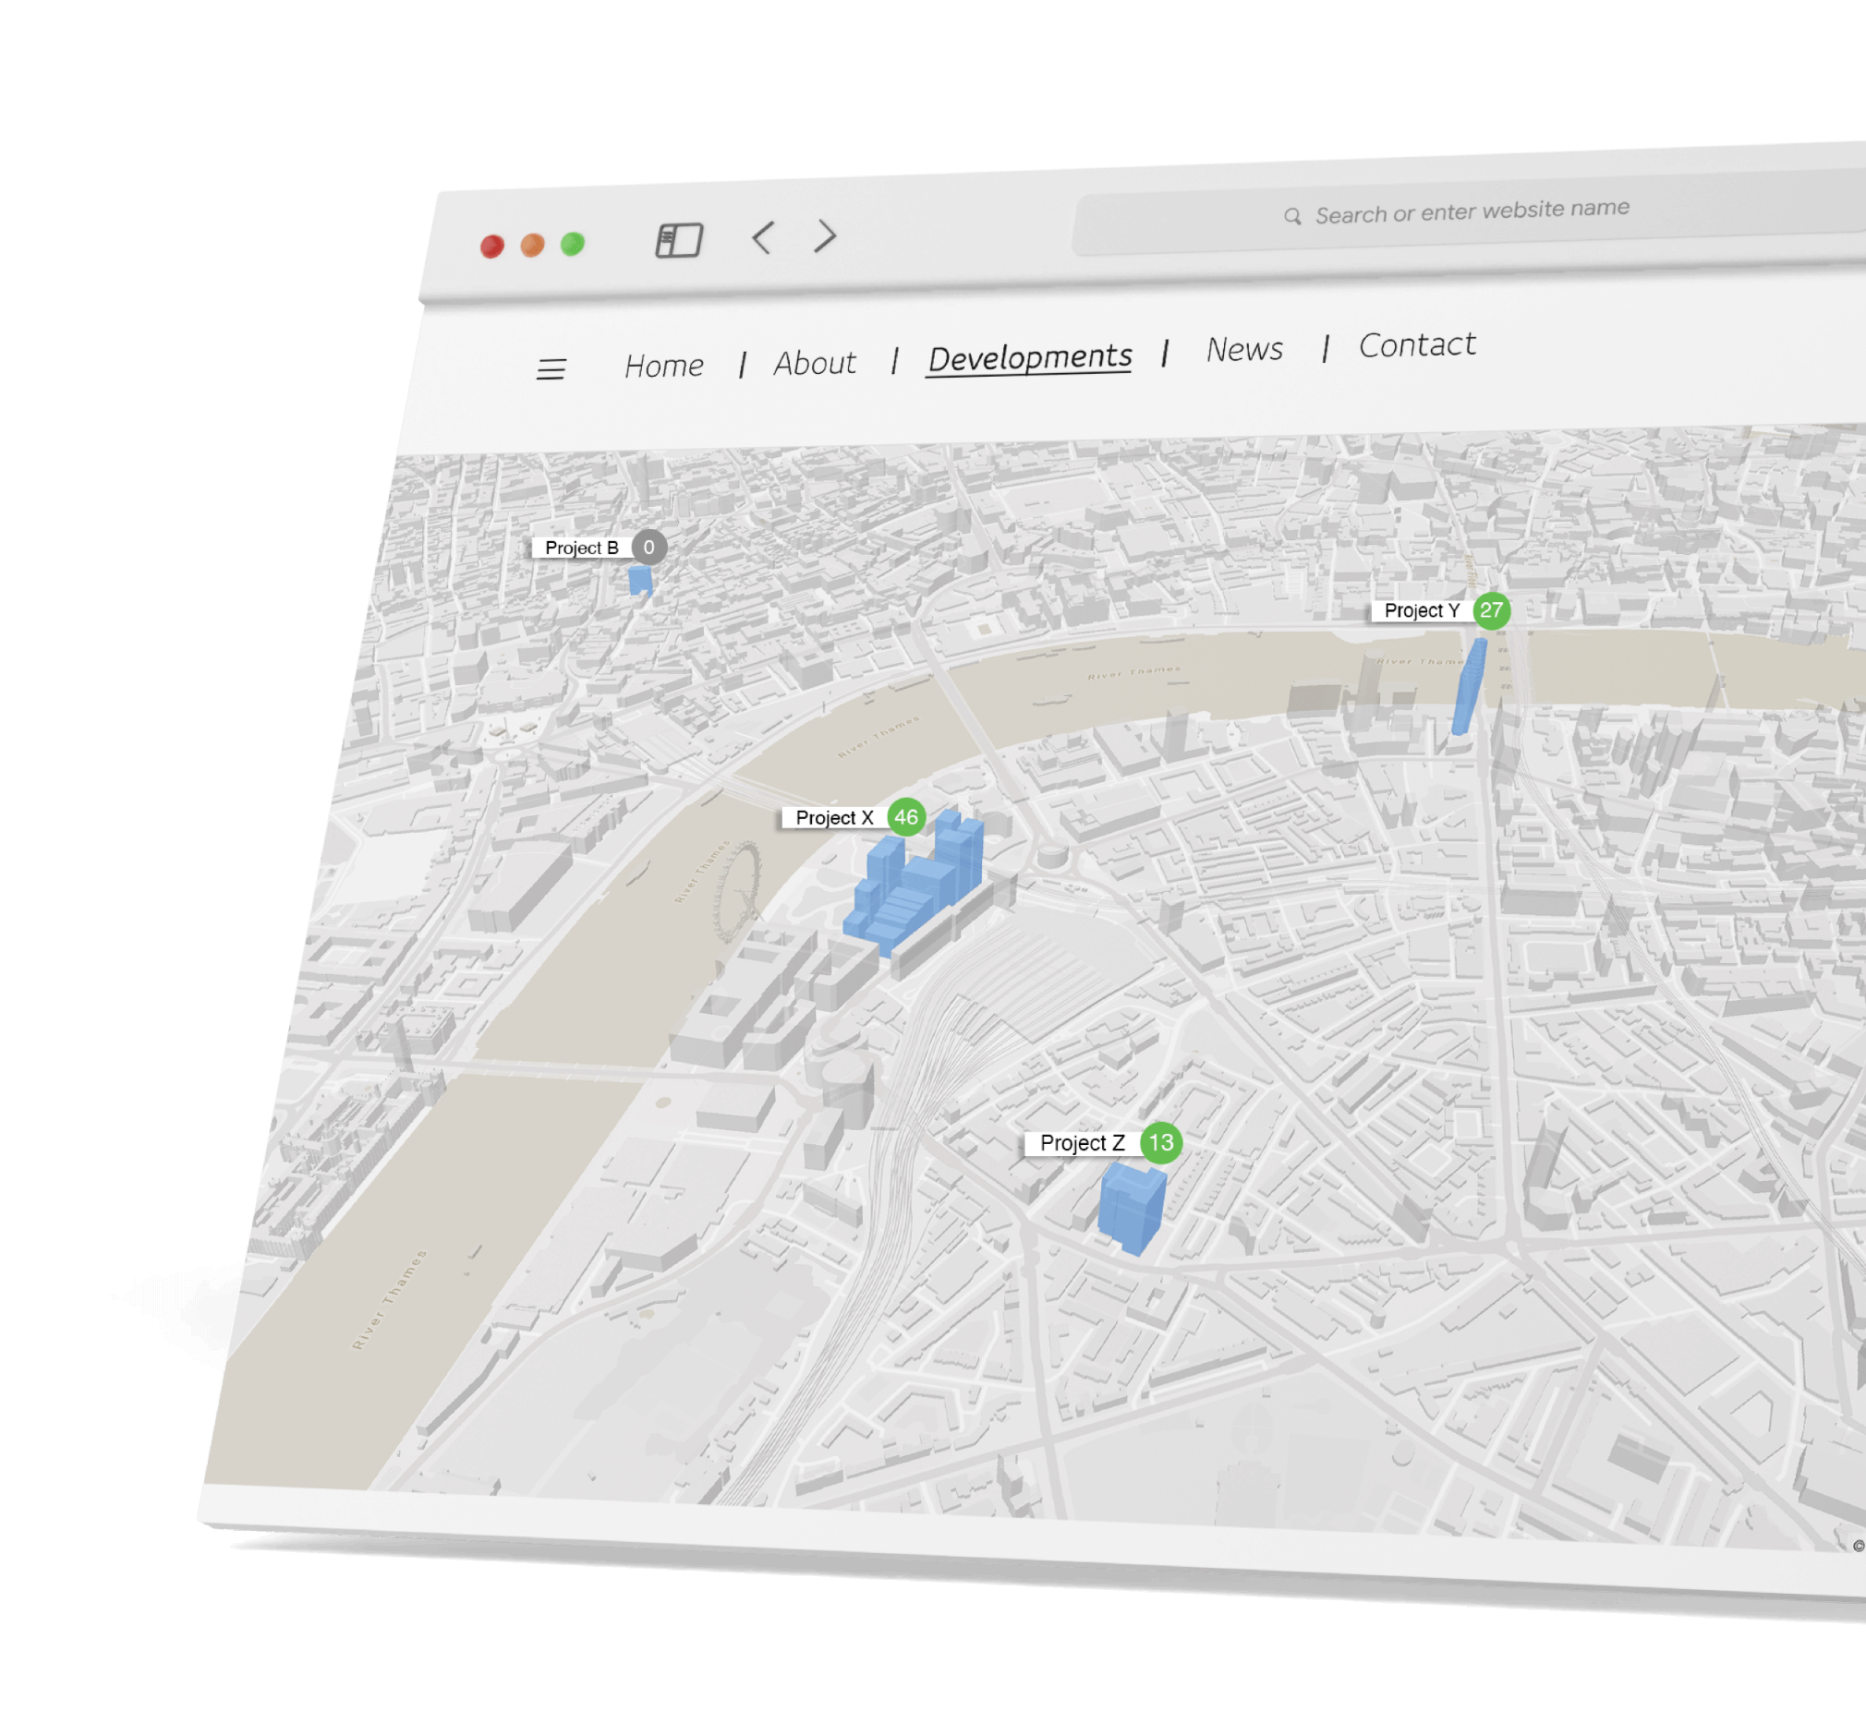Toggle the browser sidebar icon

pos(679,240)
